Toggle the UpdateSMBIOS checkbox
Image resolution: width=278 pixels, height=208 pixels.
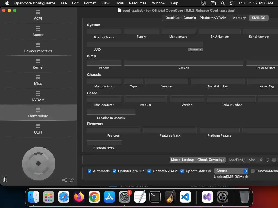(182, 171)
